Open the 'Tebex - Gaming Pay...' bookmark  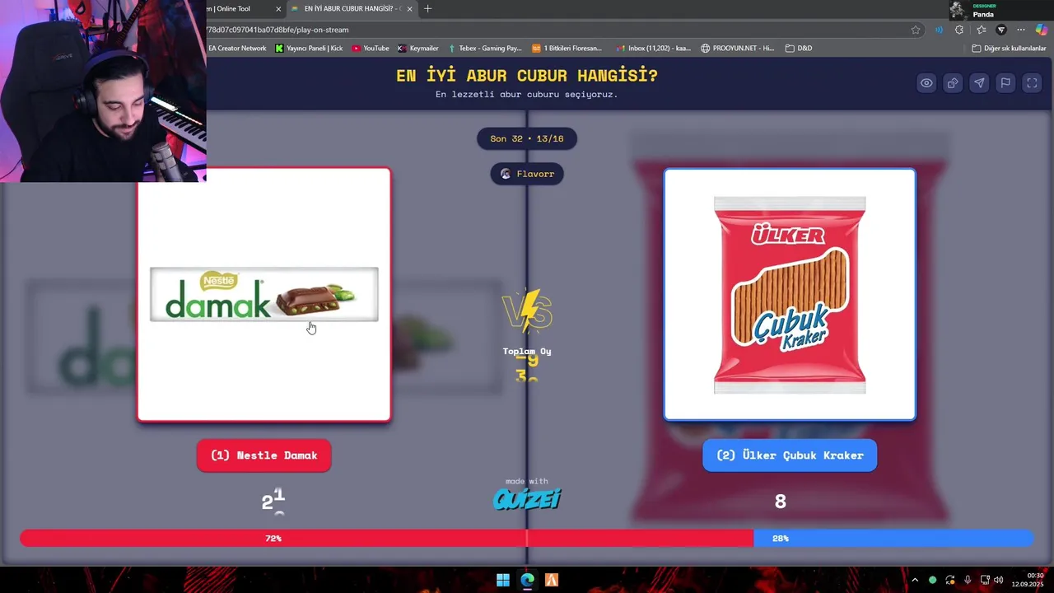tap(485, 49)
